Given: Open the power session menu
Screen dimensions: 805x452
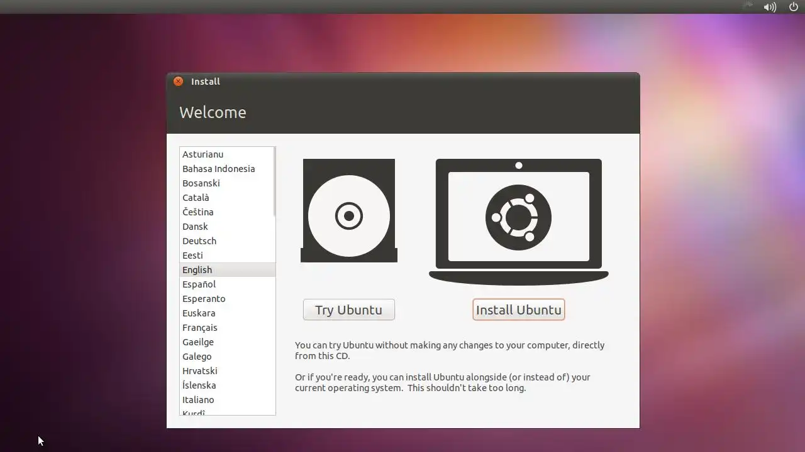Looking at the screenshot, I should click(x=793, y=7).
